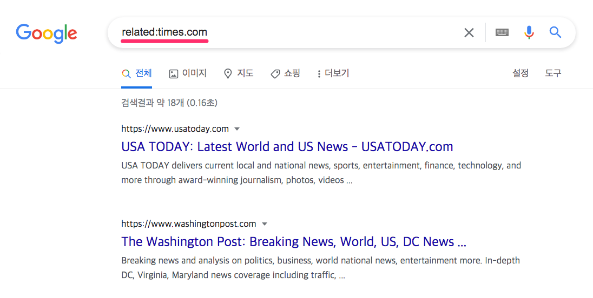Open the on-screen keyboard input tool

tap(502, 32)
